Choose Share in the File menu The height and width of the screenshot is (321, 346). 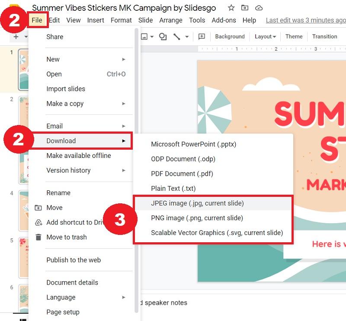click(81, 37)
